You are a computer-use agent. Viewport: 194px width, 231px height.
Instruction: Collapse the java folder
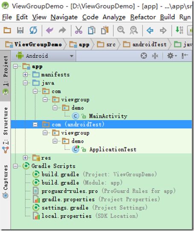coord(25,83)
